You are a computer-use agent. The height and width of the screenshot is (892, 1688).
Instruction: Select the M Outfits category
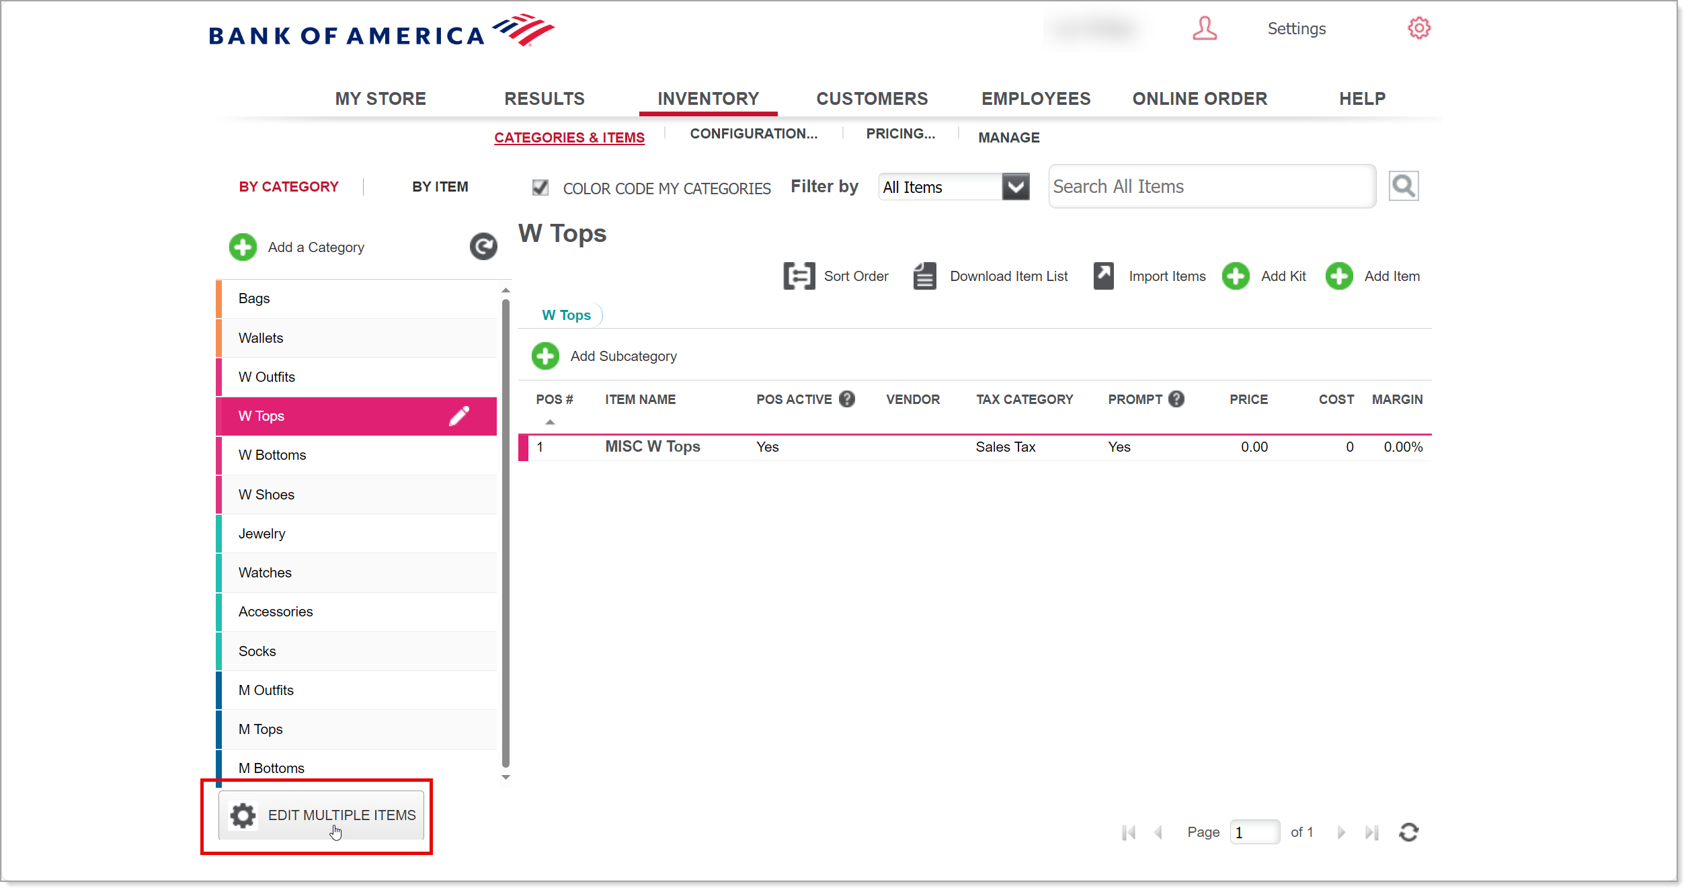coord(356,690)
